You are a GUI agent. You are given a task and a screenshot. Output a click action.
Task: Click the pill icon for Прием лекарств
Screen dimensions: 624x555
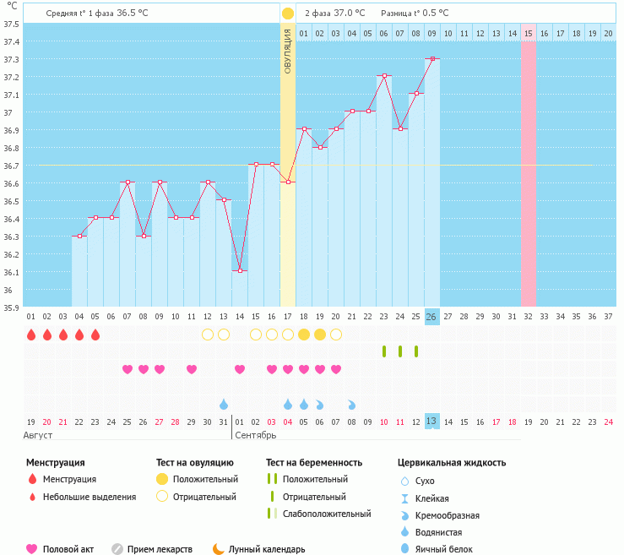coord(117,549)
